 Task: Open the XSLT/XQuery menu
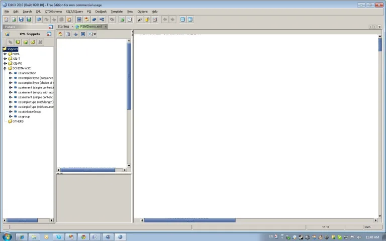[74, 12]
